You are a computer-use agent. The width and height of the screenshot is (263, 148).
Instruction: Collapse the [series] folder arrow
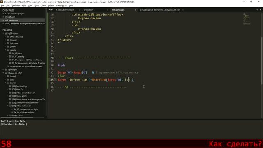(x=5, y=83)
